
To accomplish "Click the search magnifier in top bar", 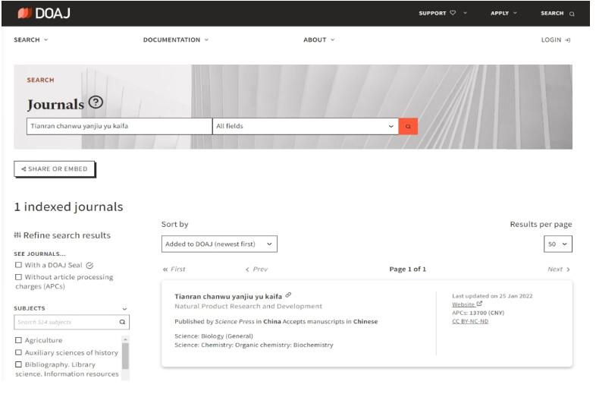I will point(572,14).
